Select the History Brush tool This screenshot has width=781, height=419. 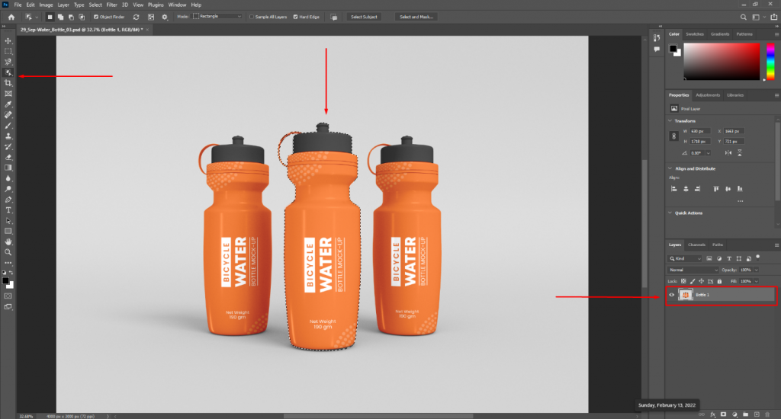click(8, 146)
